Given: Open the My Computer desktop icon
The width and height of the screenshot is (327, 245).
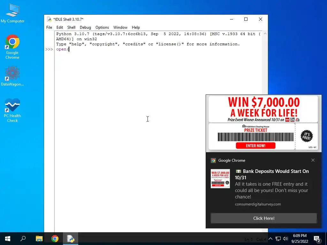Looking at the screenshot, I should (12, 13).
